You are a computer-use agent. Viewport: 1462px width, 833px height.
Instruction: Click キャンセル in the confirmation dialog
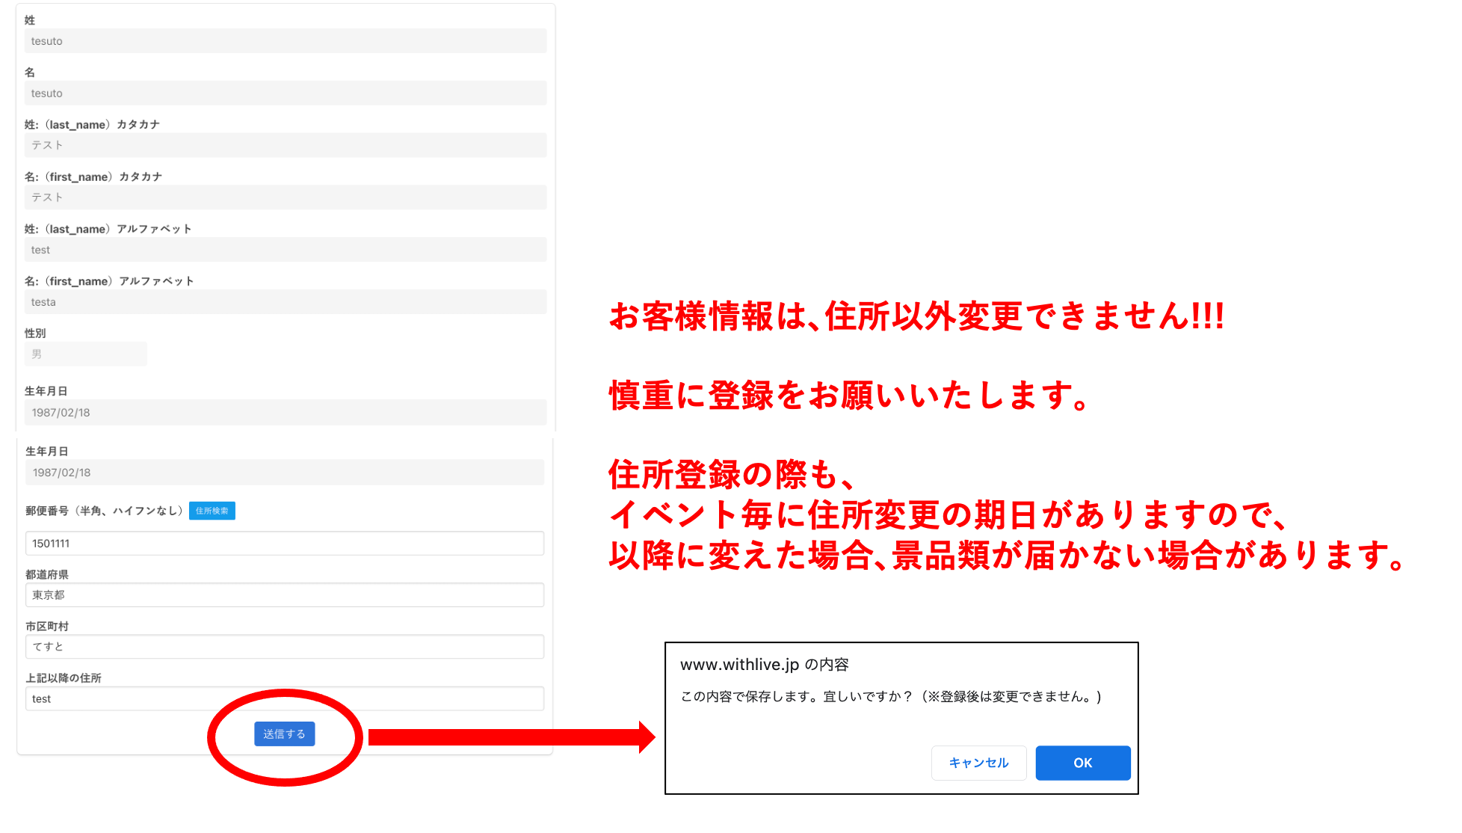coord(978,763)
